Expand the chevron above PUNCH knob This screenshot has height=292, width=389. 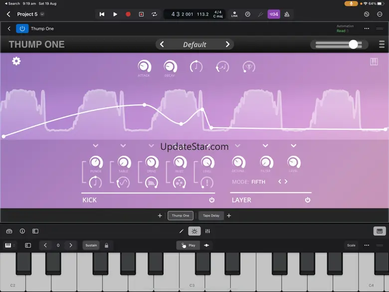pyautogui.click(x=96, y=146)
